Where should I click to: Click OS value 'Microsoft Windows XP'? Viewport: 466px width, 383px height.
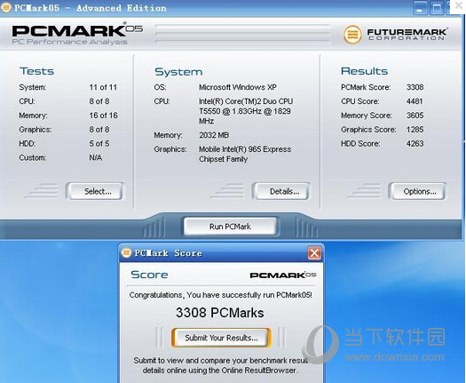click(238, 87)
